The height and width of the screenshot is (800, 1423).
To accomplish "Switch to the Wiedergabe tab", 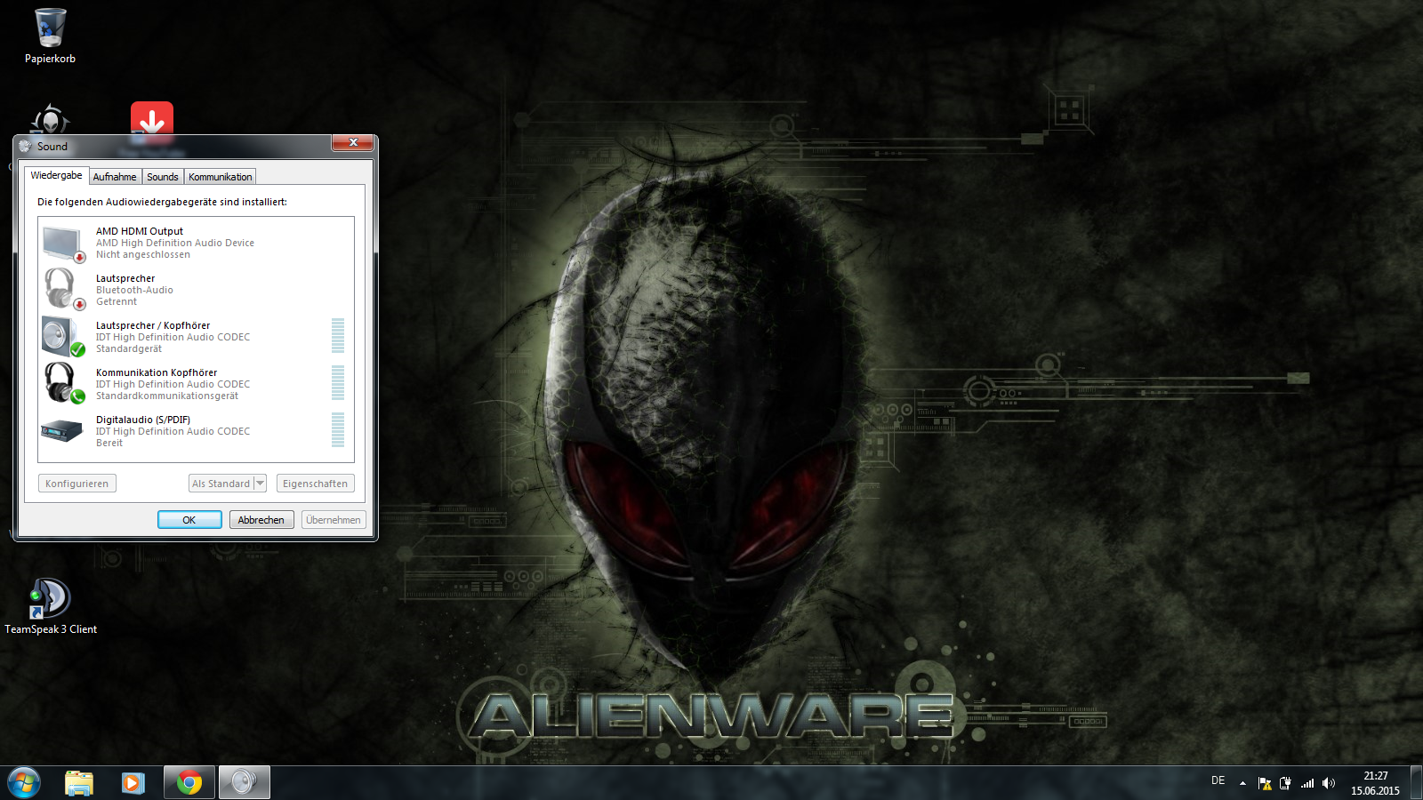I will (56, 175).
